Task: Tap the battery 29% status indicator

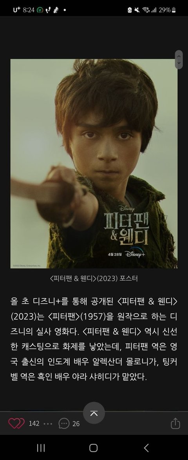Action: click(x=167, y=10)
